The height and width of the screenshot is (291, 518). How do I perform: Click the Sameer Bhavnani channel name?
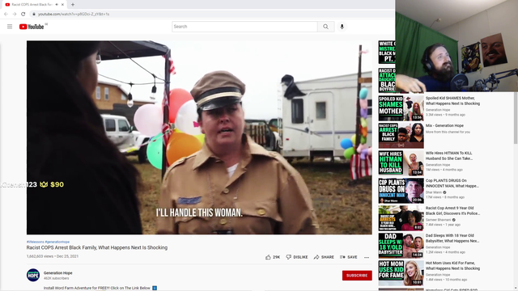(x=438, y=220)
